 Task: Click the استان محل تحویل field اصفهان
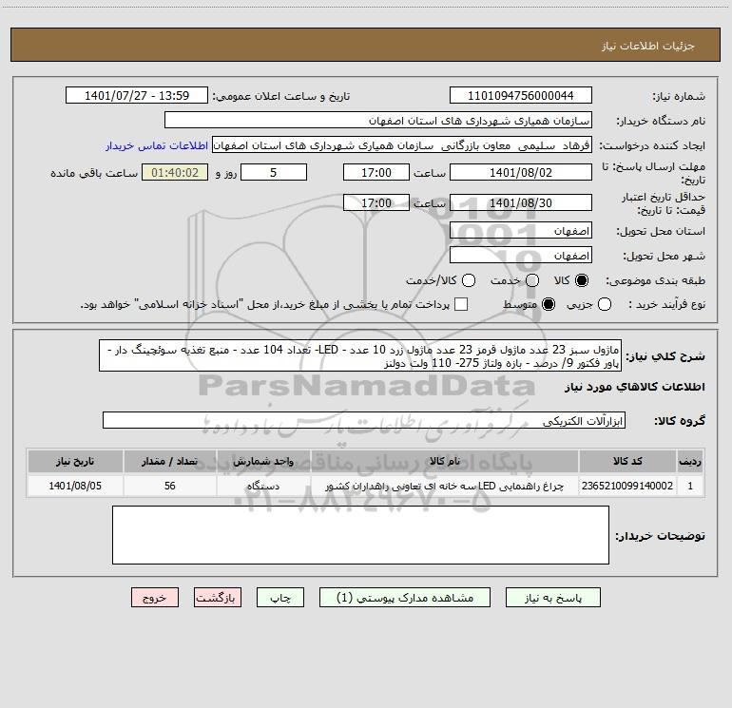521,230
